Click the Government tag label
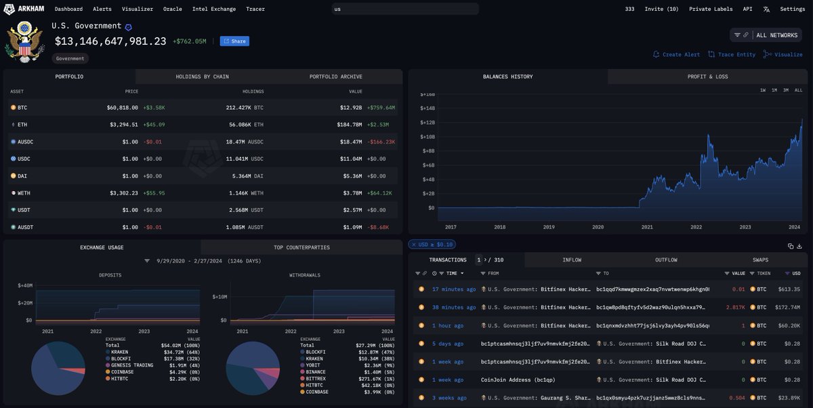 click(70, 58)
